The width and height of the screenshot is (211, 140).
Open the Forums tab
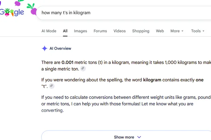pos(100,31)
